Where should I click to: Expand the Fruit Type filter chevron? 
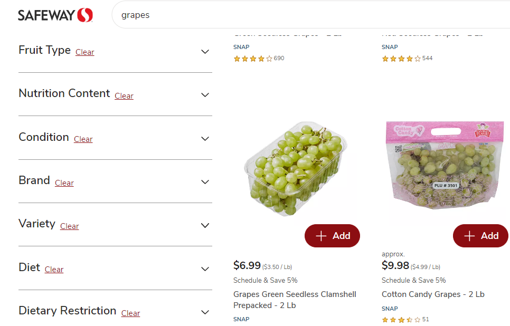click(x=205, y=52)
